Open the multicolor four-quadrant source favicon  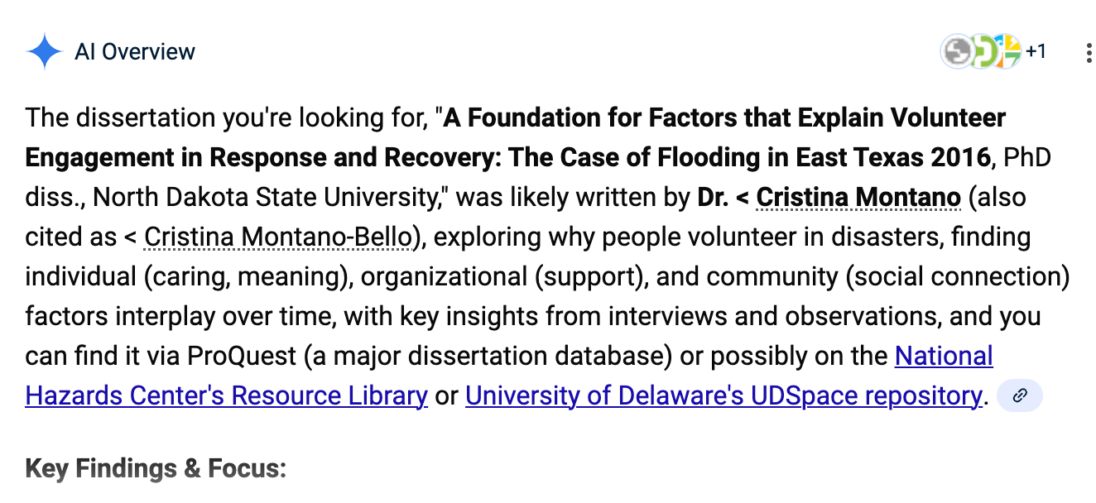point(1007,52)
